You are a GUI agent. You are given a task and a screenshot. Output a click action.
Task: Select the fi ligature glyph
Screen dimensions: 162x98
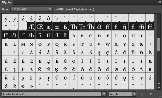coord(116,26)
